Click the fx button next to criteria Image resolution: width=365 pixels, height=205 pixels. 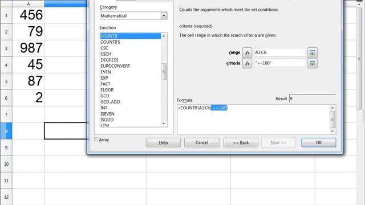click(247, 63)
